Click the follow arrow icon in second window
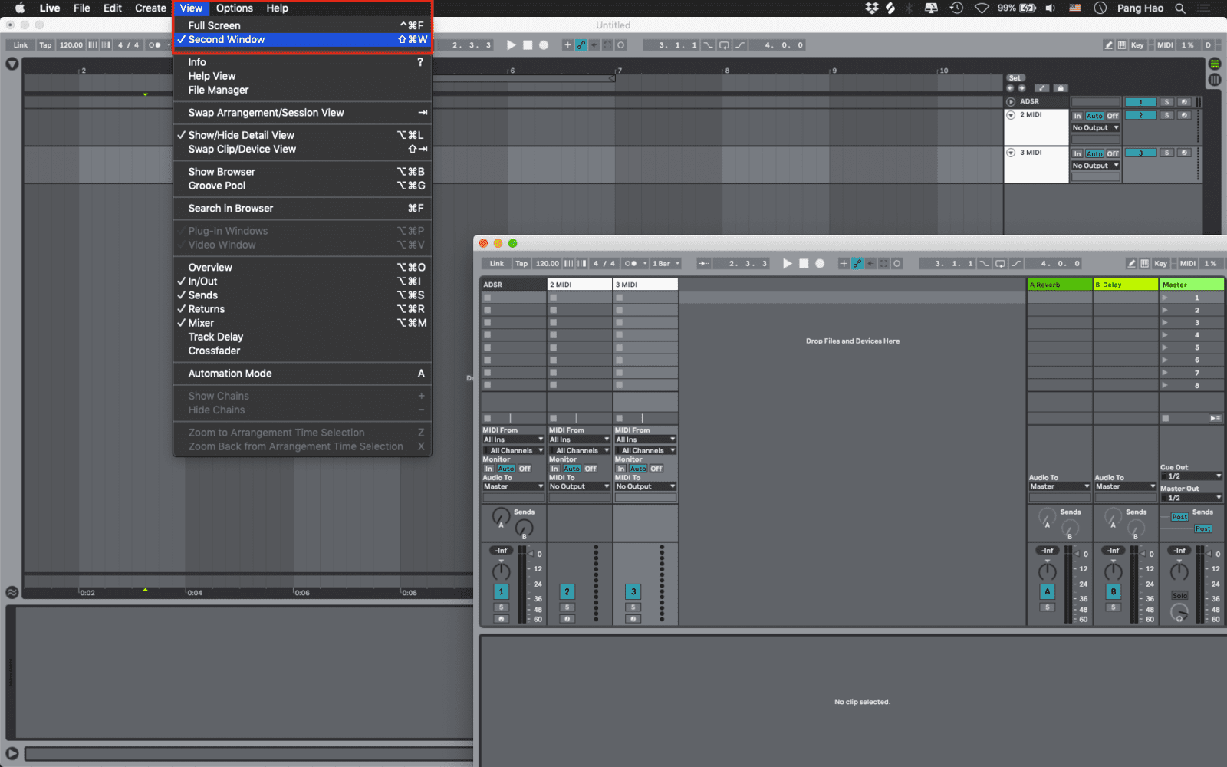 point(703,263)
